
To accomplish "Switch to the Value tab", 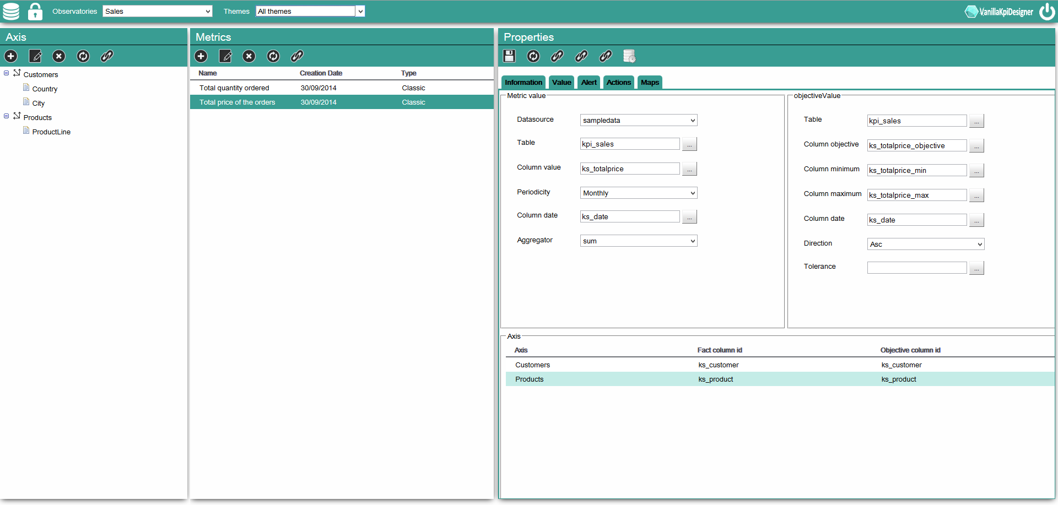I will pyautogui.click(x=562, y=82).
